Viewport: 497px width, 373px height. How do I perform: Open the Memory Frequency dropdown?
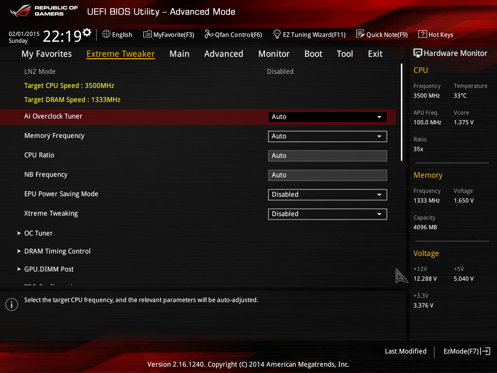(x=328, y=136)
